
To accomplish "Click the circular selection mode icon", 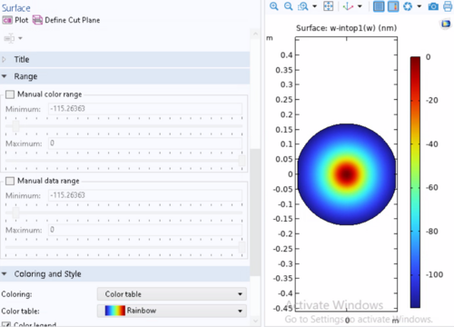I will tap(408, 6).
